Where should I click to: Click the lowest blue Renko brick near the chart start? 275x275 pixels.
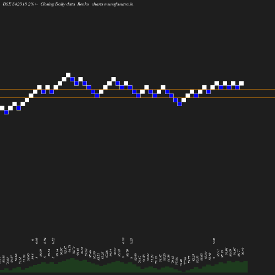pos(6,112)
